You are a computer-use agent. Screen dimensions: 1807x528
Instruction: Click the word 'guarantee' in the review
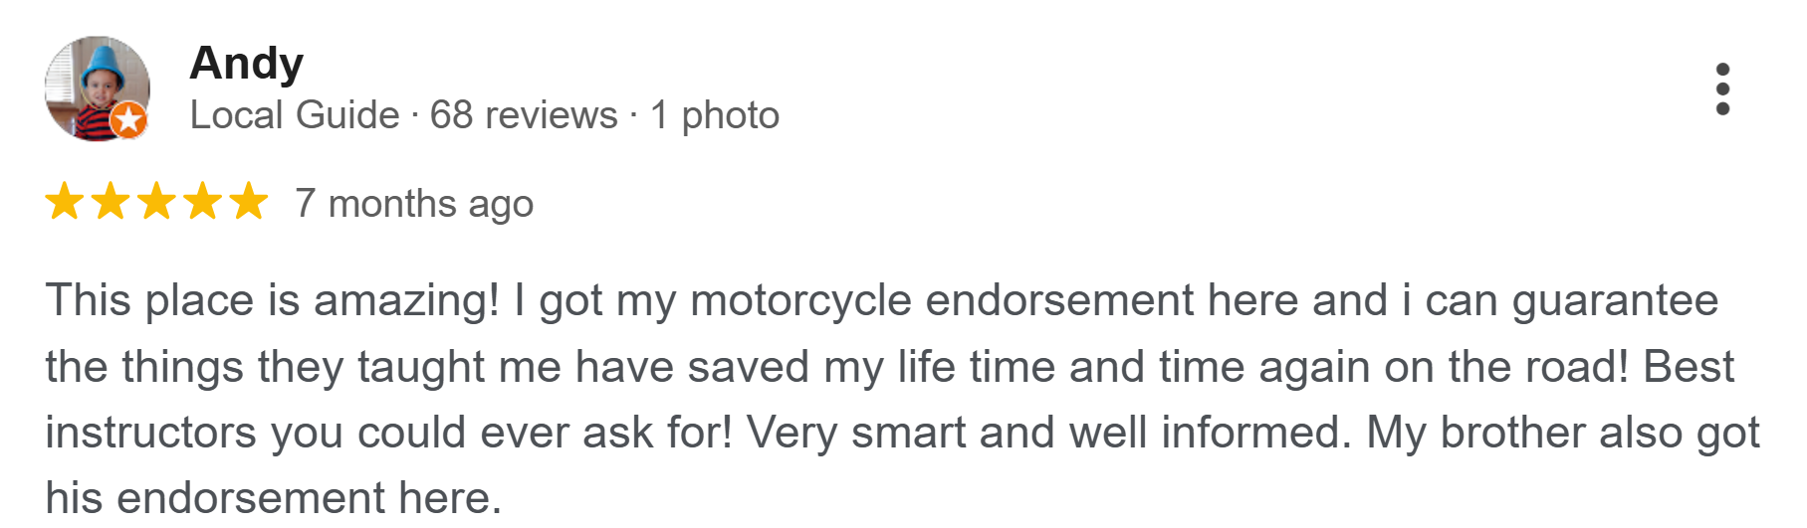1615,300
